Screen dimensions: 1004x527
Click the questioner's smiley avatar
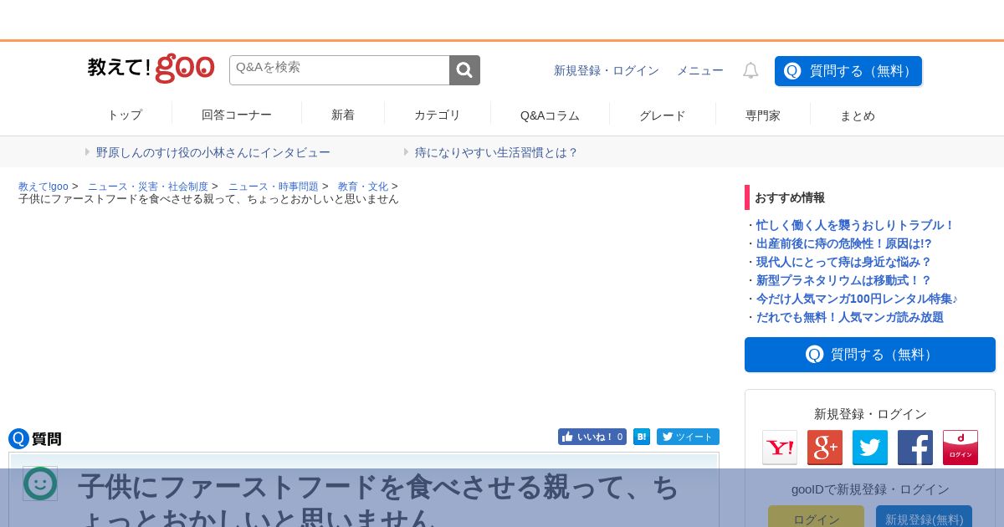pos(40,484)
